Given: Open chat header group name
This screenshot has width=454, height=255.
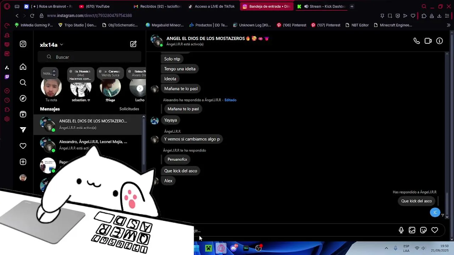Looking at the screenshot, I should coord(217,38).
